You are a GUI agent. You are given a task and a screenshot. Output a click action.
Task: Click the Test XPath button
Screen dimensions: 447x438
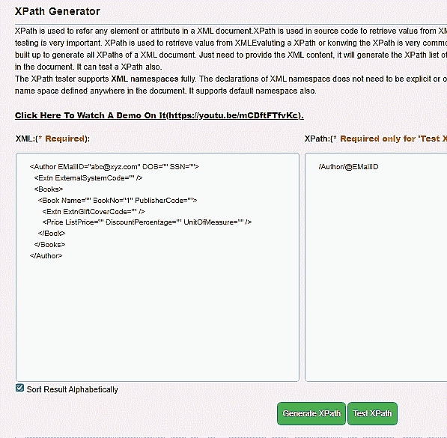[x=372, y=413]
